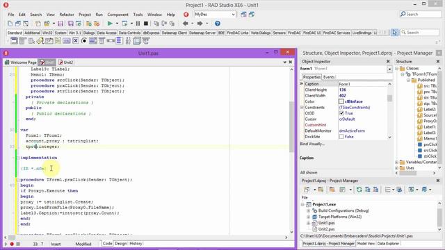Switch to the Unit2 editor tab
Viewport: 445px width, 250px height.
pyautogui.click(x=65, y=62)
